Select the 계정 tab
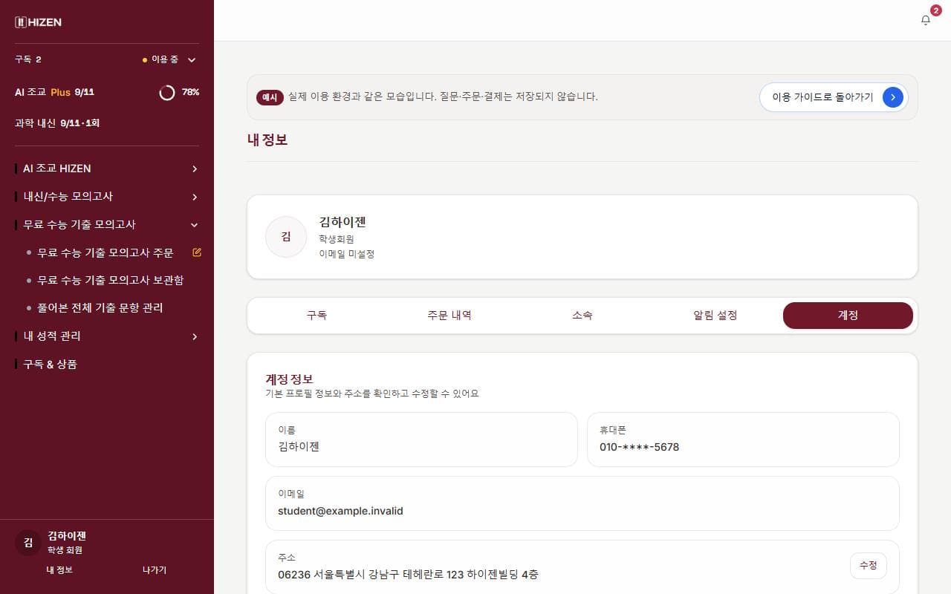This screenshot has height=594, width=951. pyautogui.click(x=848, y=316)
